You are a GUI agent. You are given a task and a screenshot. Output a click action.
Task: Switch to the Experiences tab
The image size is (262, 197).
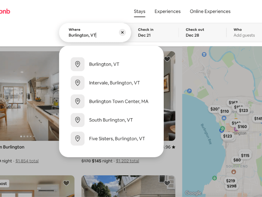(x=167, y=11)
